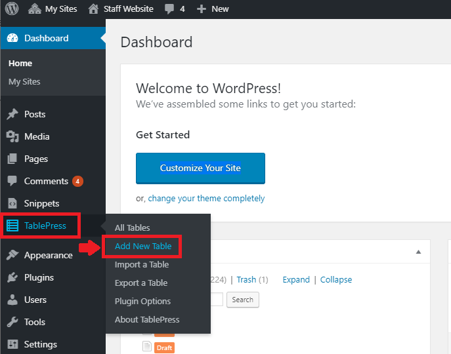Viewport: 451px width, 354px height.
Task: Open Snippets from the sidebar
Action: 41,203
